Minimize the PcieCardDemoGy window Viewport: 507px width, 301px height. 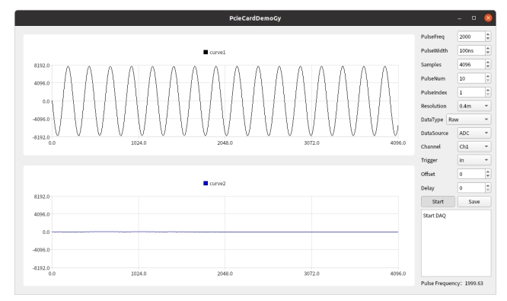coord(460,18)
